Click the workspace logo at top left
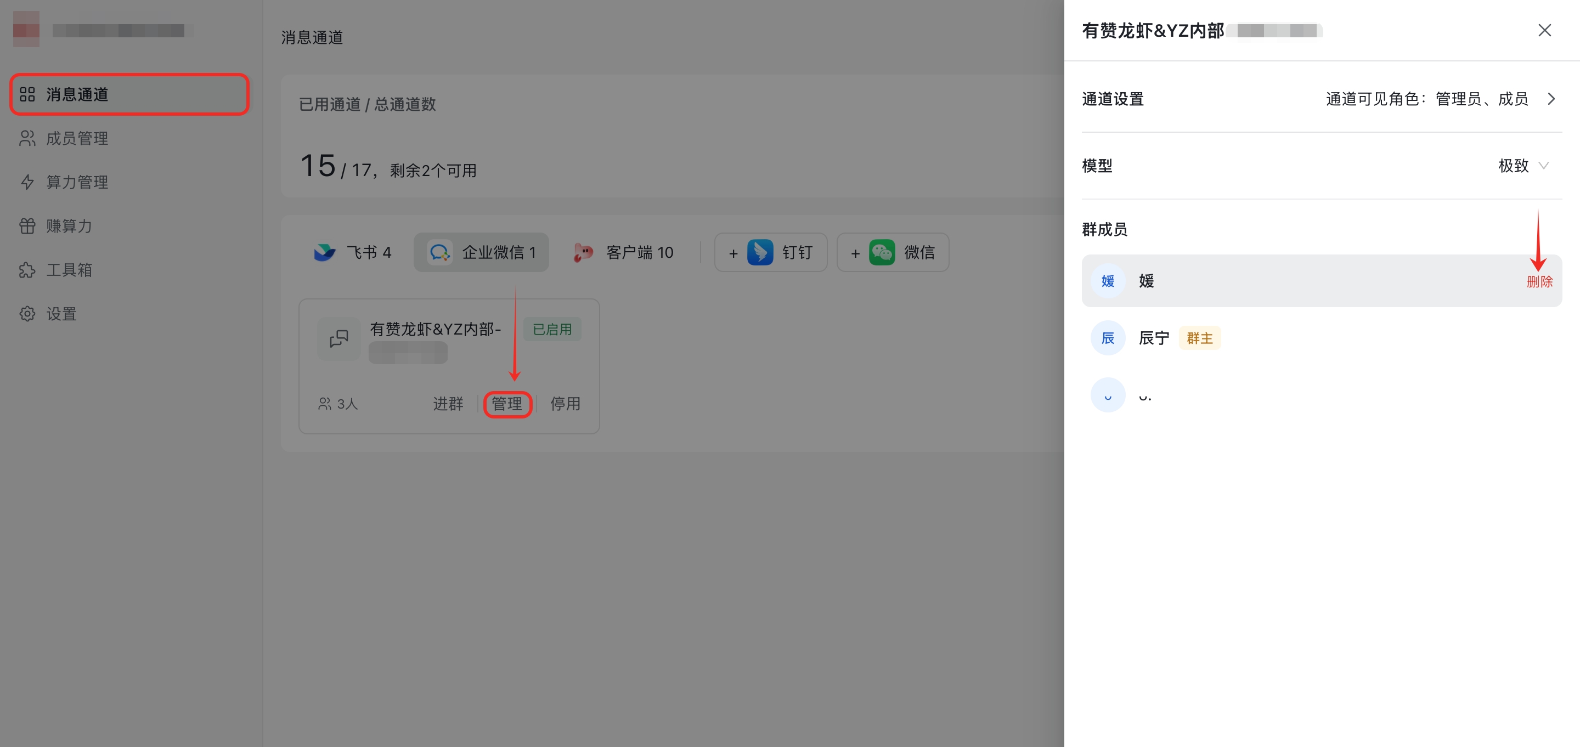 pyautogui.click(x=26, y=28)
